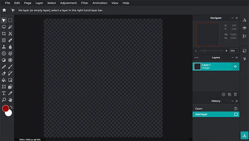
Task: Hide Layer 1 using the eye icon
Action: 235,67
